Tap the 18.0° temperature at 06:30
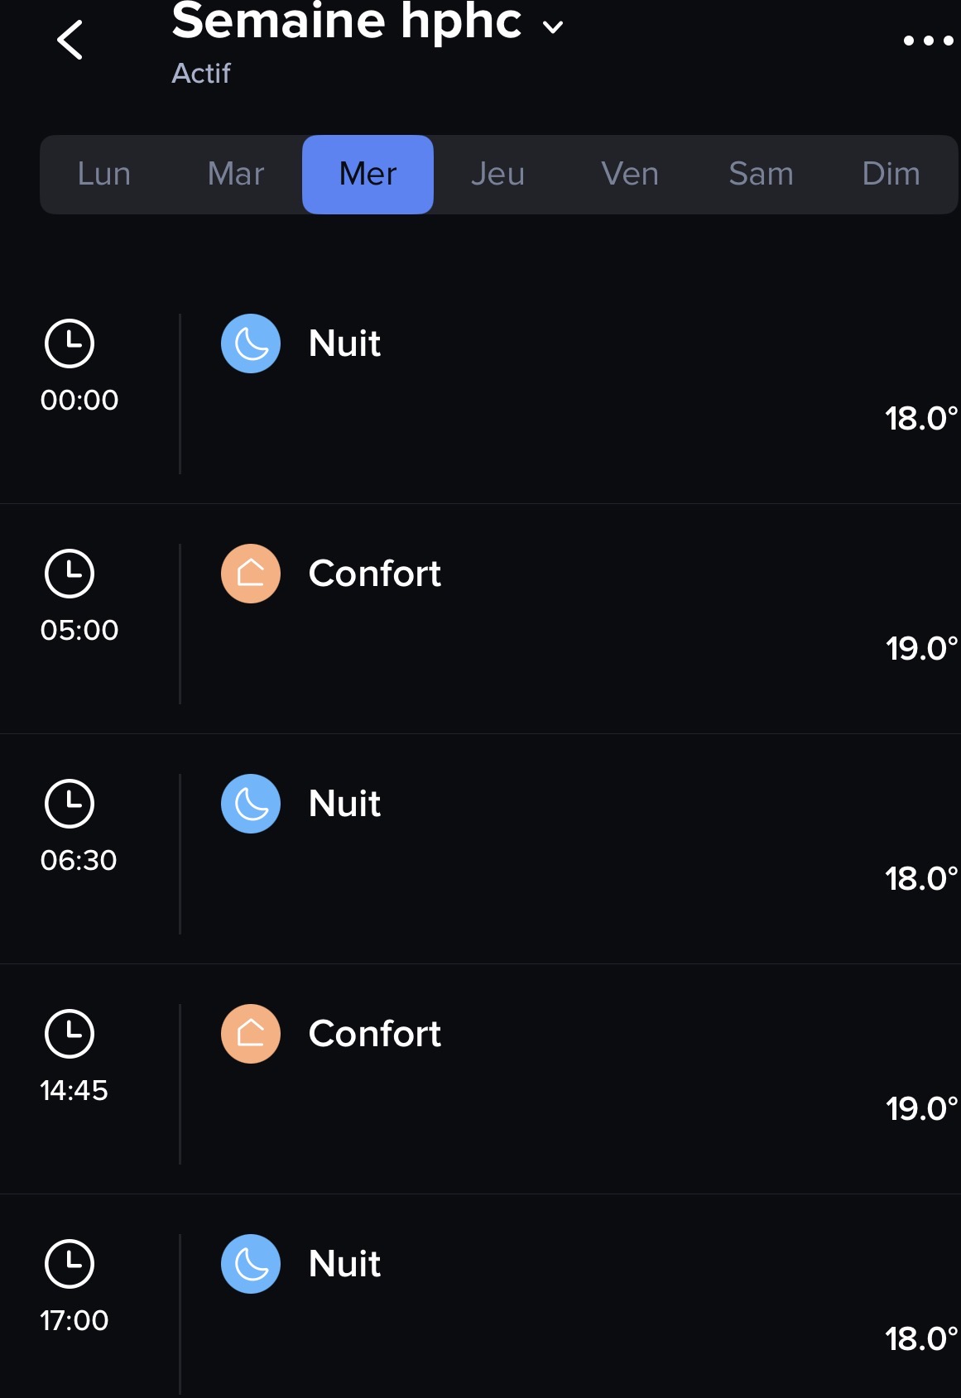 [920, 878]
